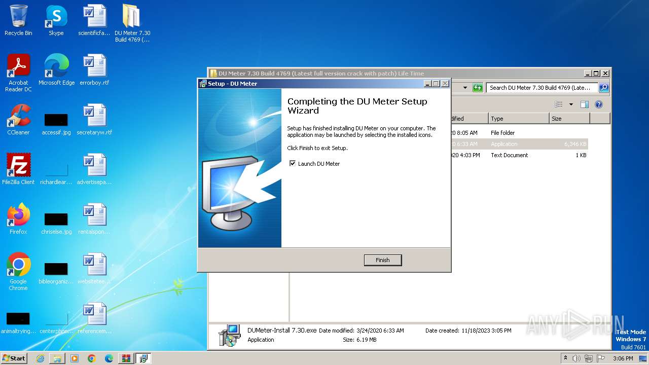649x365 pixels.
Task: Open the CCleaner desktop shortcut
Action: (x=18, y=120)
